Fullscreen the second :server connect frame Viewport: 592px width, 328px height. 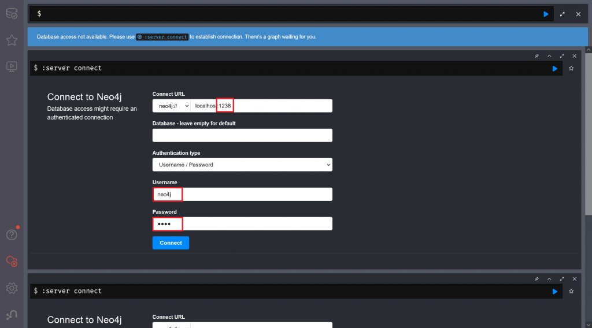[x=562, y=279]
